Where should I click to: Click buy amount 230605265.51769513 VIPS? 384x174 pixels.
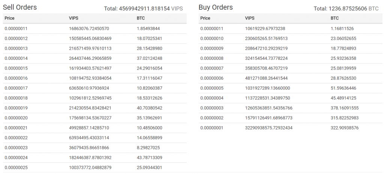(x=266, y=39)
